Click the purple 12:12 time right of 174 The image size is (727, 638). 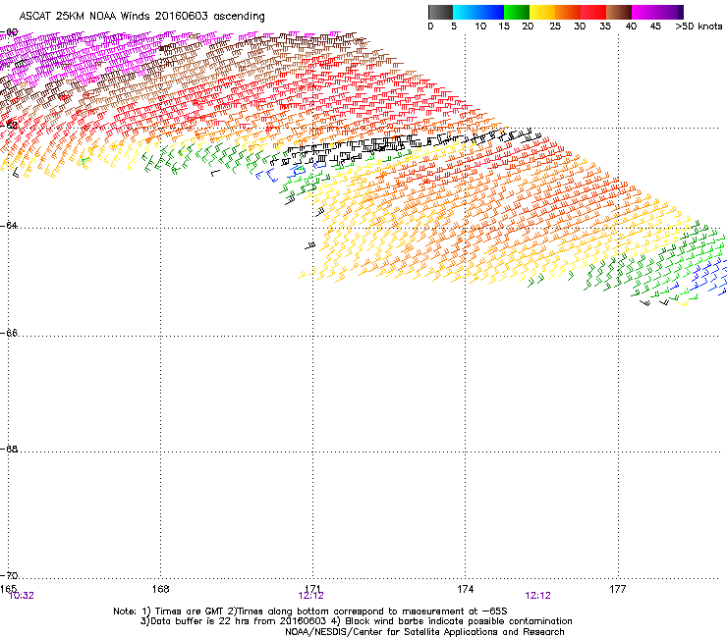537,596
